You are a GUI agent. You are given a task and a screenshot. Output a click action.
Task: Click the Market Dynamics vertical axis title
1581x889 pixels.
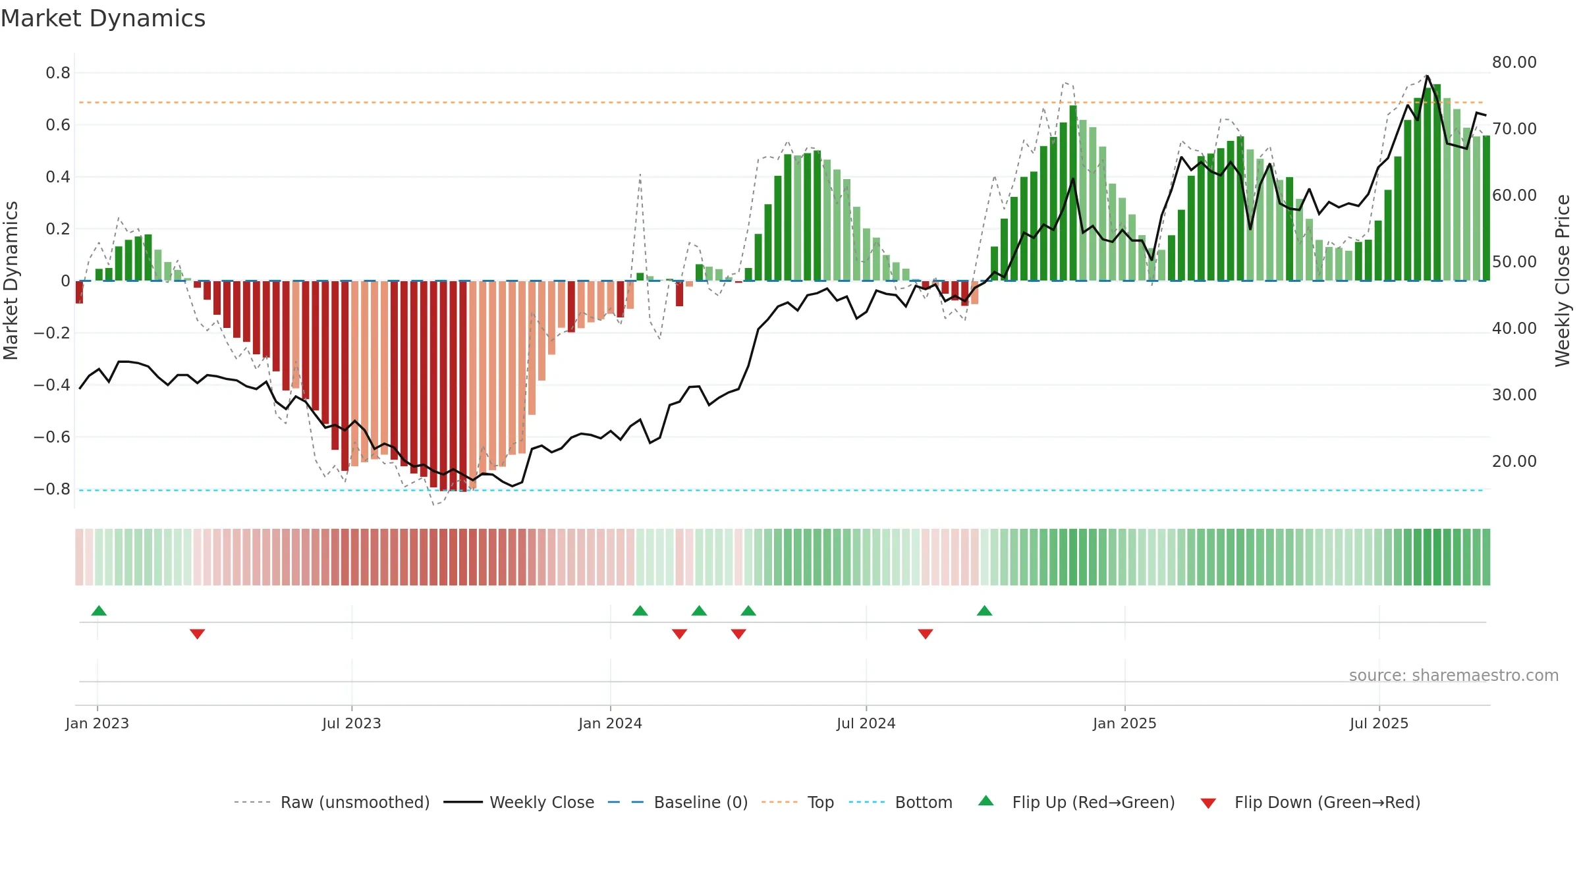point(11,281)
